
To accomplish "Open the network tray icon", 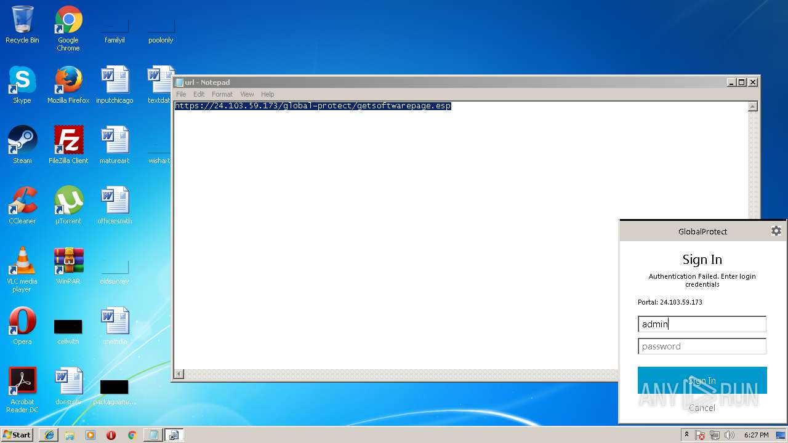I will pos(715,435).
